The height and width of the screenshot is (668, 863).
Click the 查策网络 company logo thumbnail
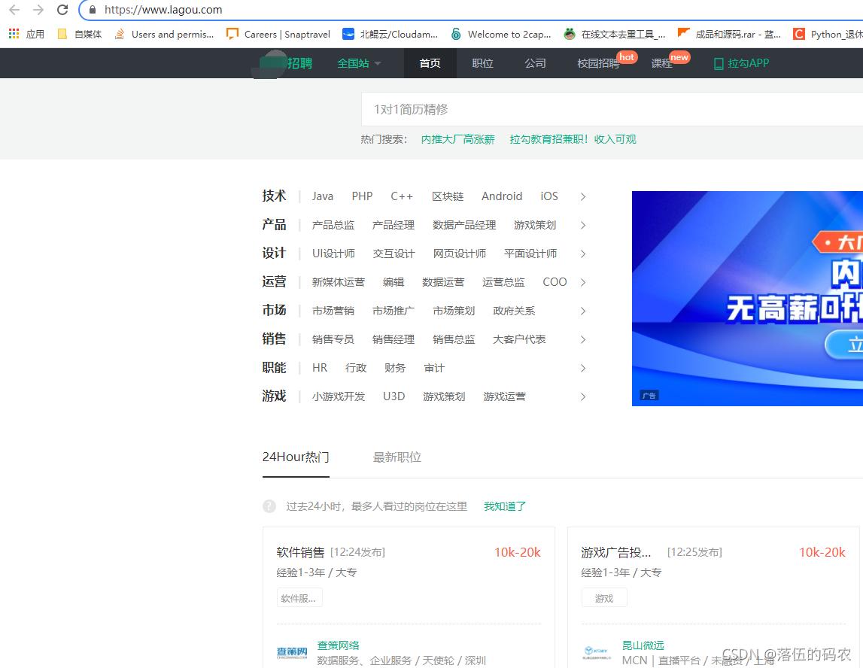tap(292, 653)
